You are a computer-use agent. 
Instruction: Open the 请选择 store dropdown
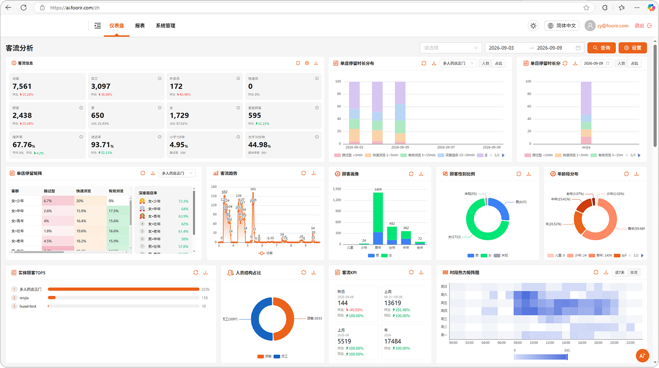pyautogui.click(x=451, y=48)
